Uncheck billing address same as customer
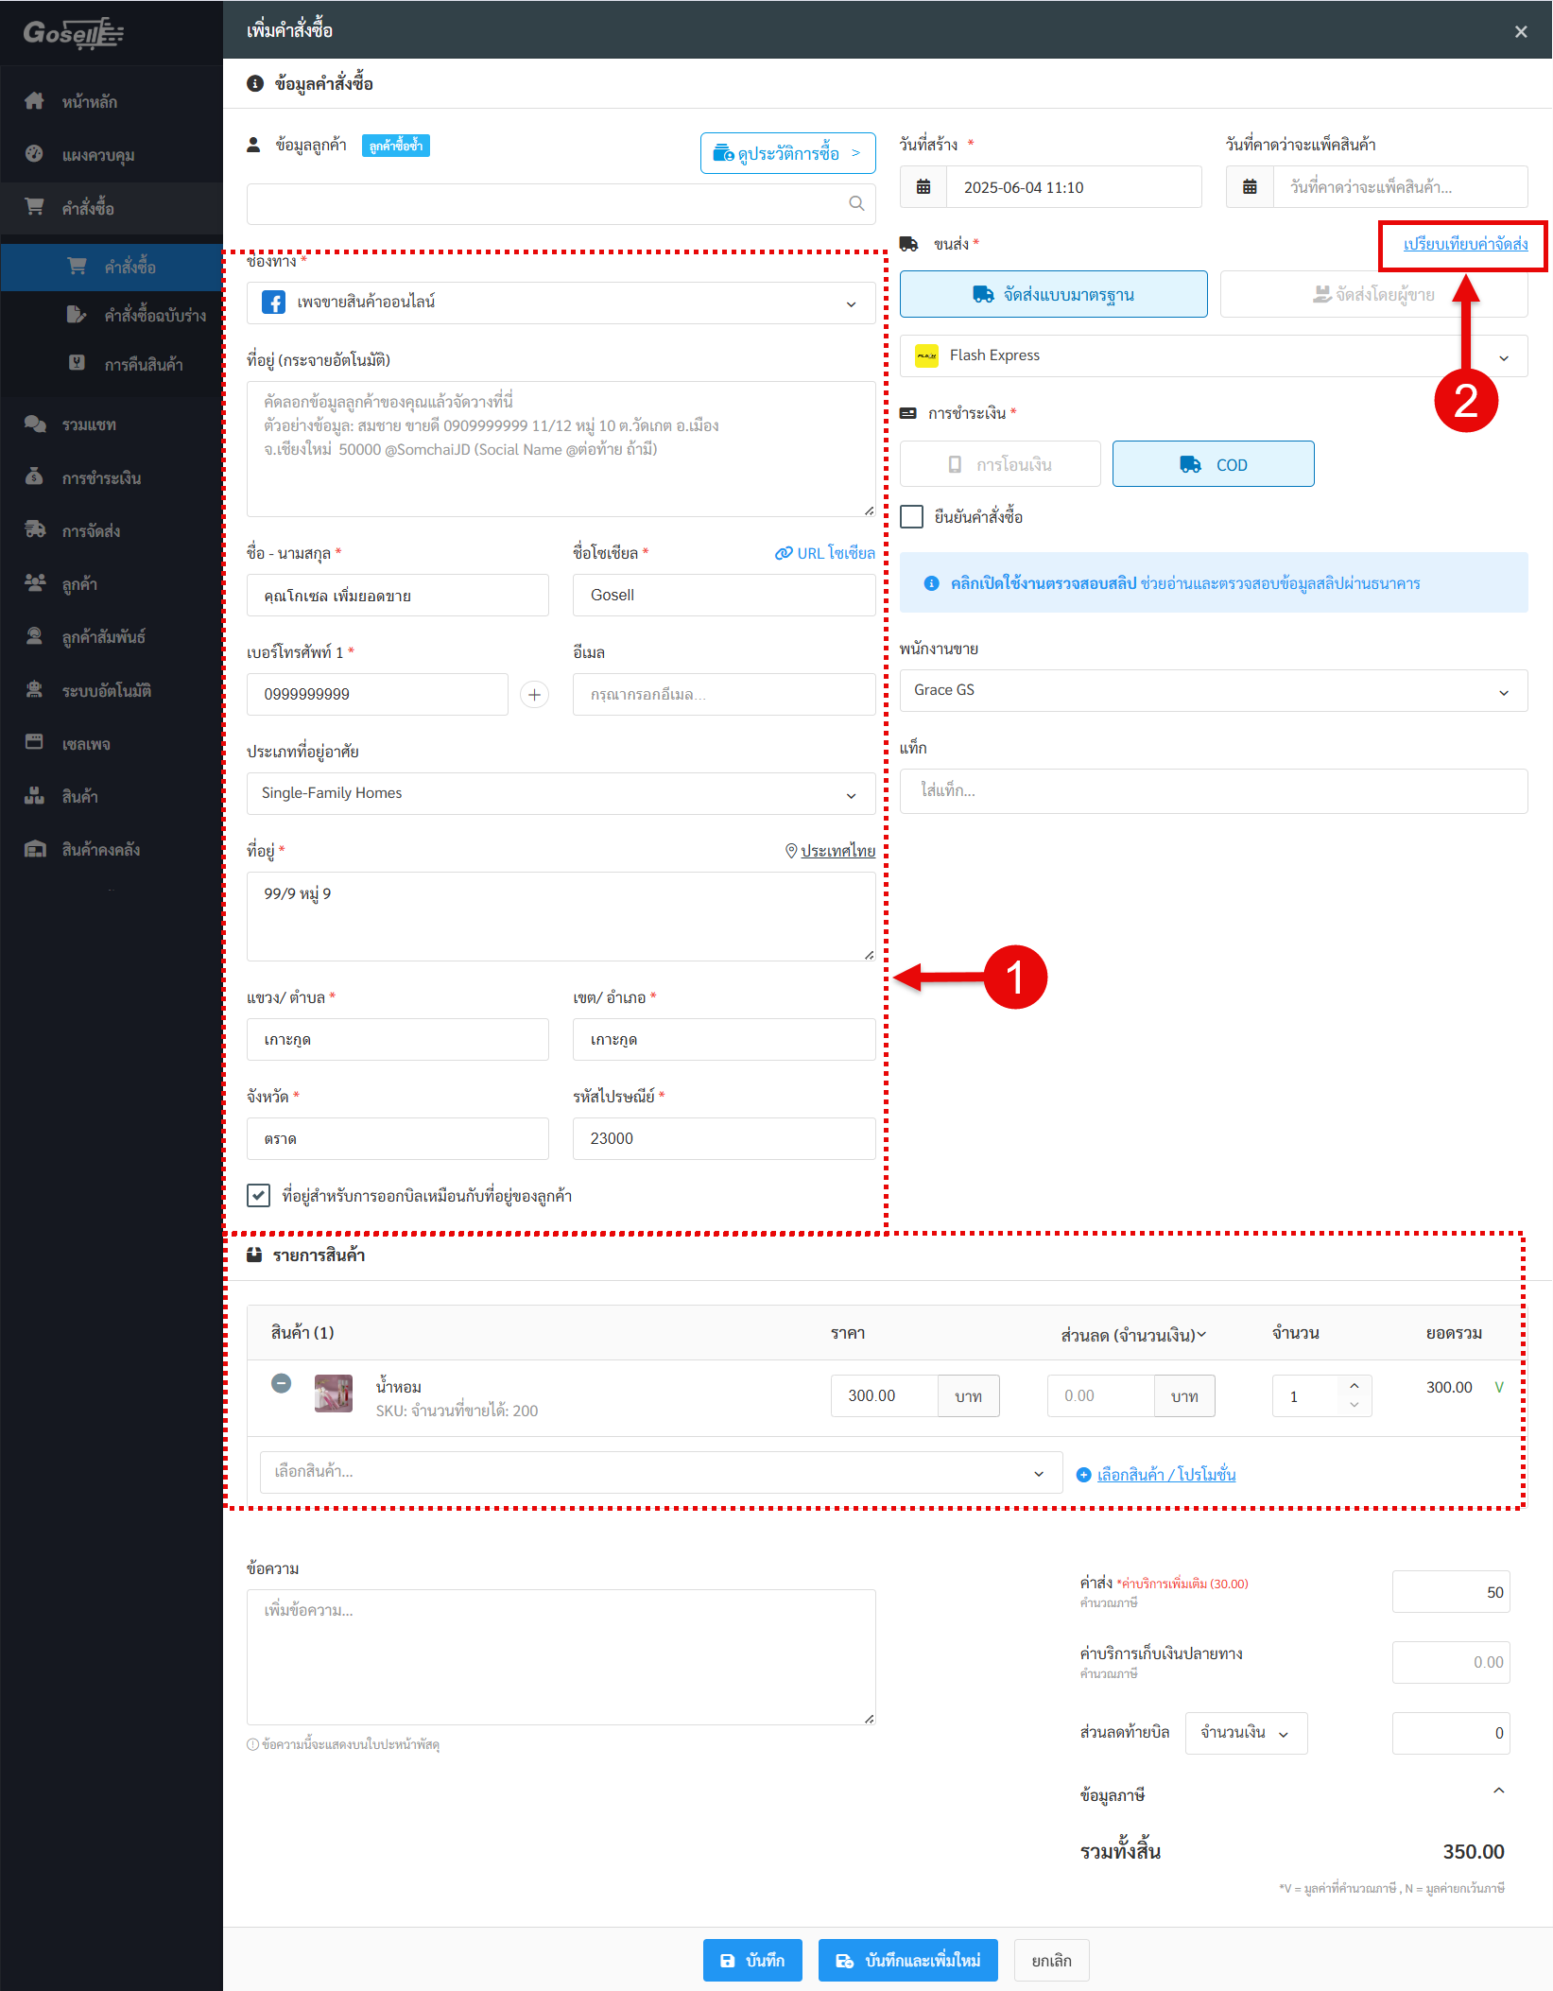This screenshot has height=1991, width=1553. coord(258,1196)
